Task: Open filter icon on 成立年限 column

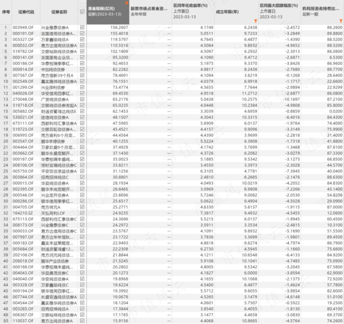Action: click(x=256, y=21)
